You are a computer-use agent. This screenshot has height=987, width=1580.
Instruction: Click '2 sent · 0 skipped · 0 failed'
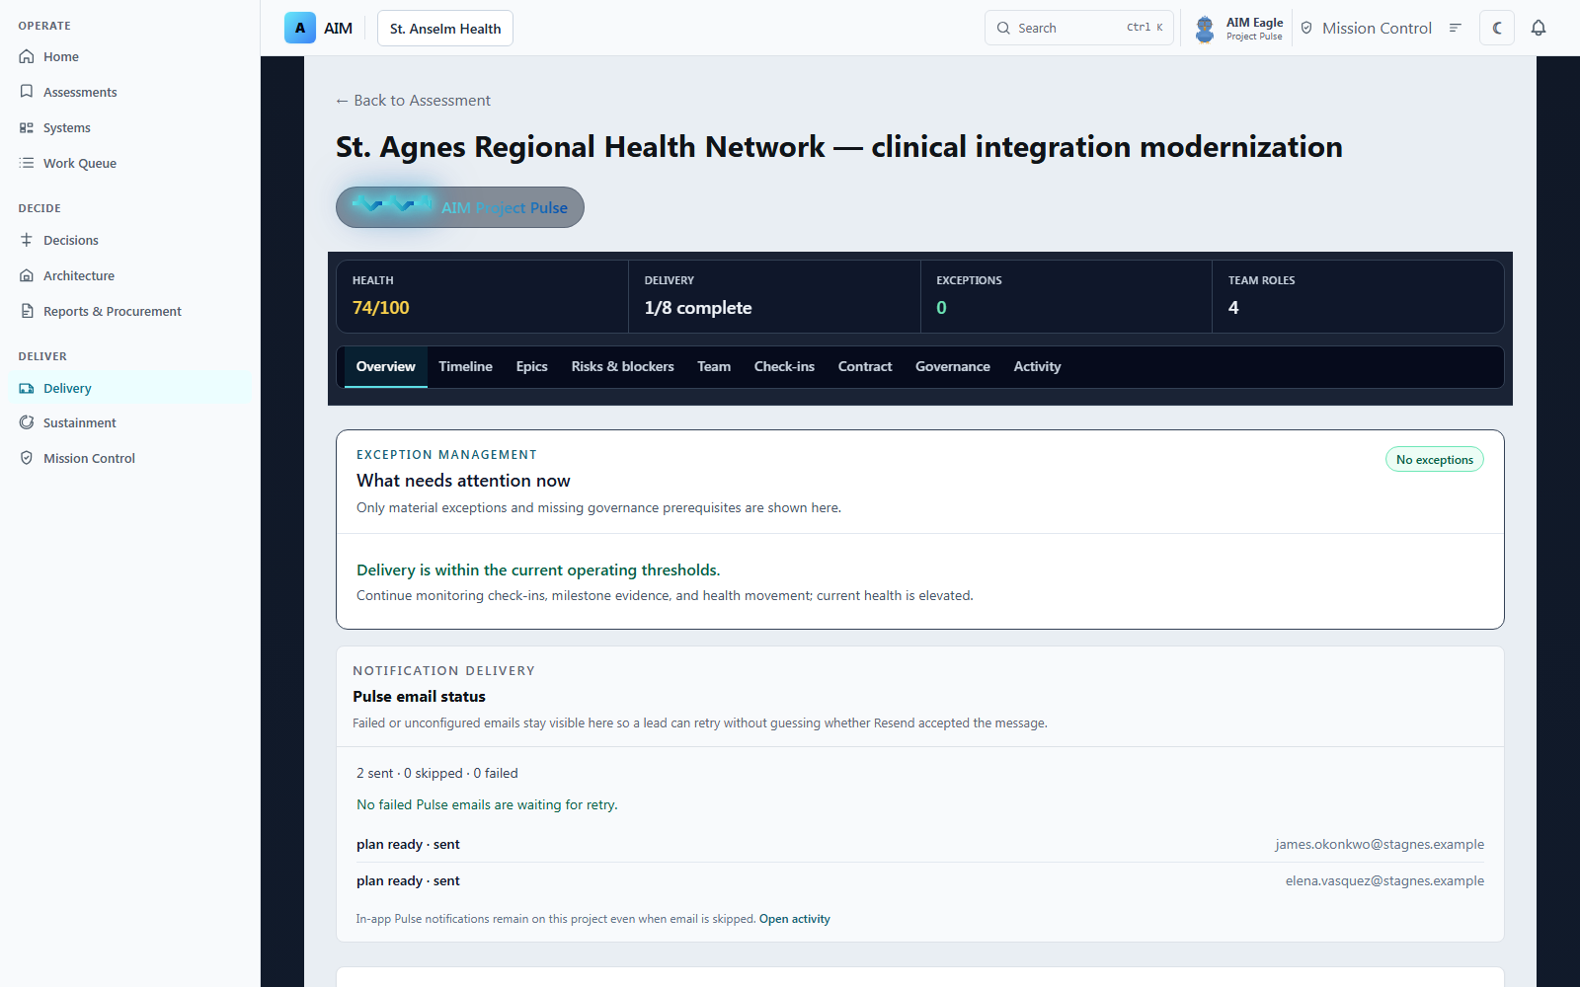436,773
